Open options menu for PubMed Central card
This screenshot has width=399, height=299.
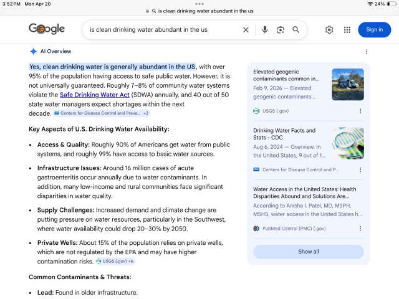pos(360,229)
